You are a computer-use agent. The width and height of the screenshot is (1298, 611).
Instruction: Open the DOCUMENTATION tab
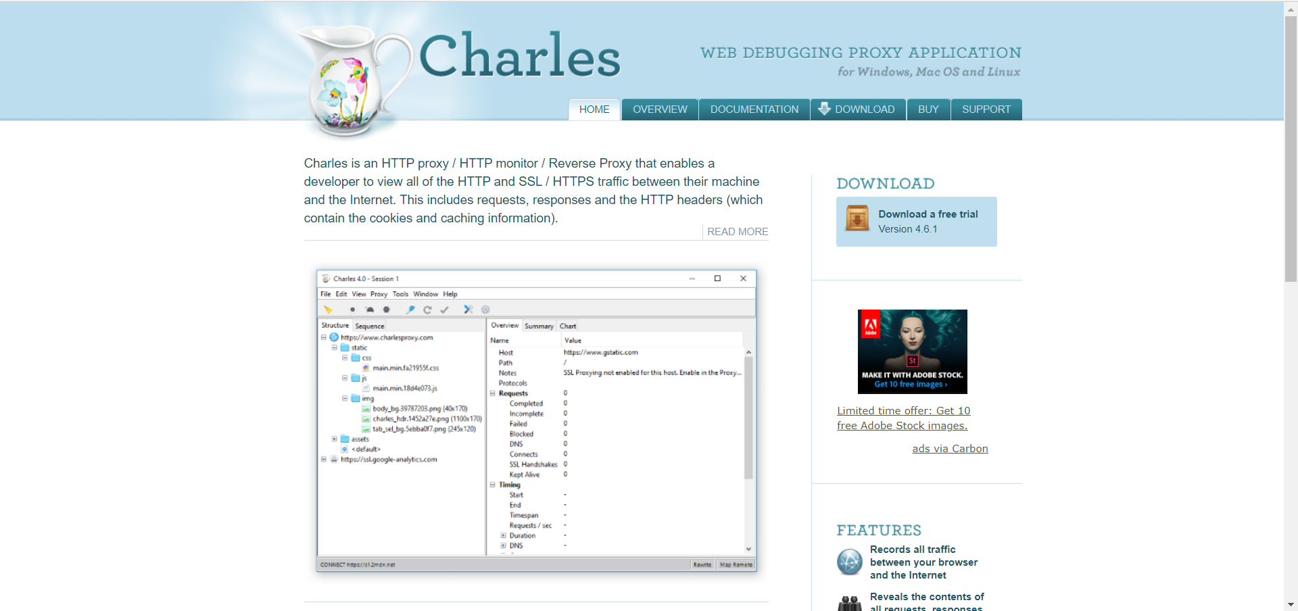754,109
